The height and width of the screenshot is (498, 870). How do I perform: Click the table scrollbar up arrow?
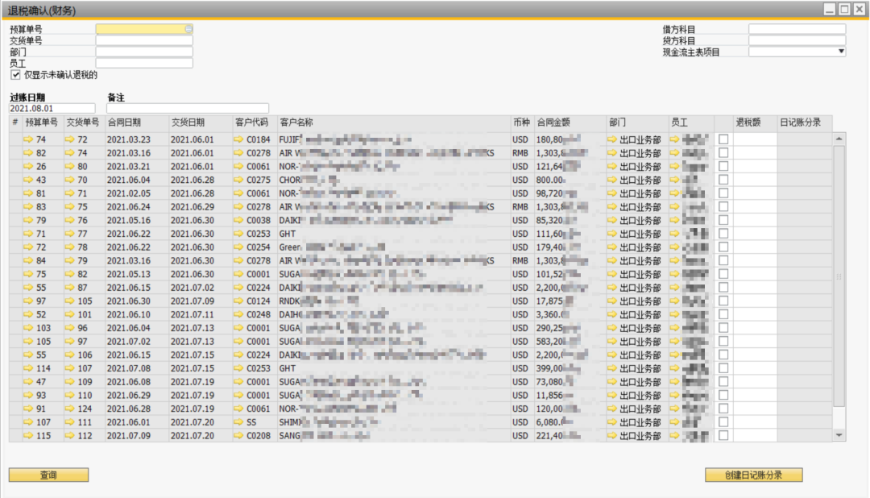pos(839,139)
